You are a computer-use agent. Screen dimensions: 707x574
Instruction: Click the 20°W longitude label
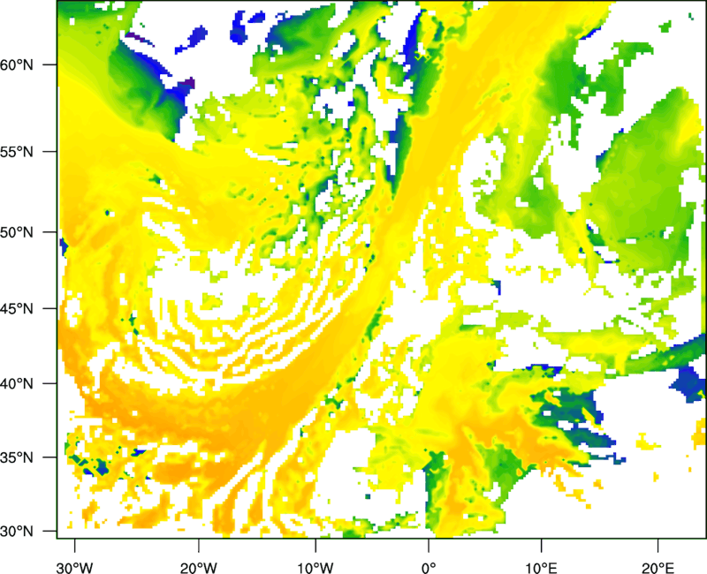pos(198,568)
